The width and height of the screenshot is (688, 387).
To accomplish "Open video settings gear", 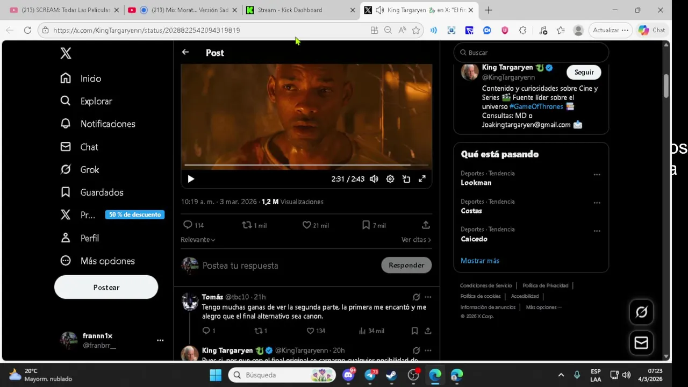I will (390, 179).
